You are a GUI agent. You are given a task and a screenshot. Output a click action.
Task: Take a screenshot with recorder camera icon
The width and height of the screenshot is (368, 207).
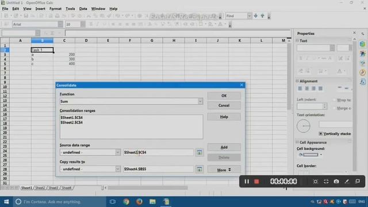(336, 182)
